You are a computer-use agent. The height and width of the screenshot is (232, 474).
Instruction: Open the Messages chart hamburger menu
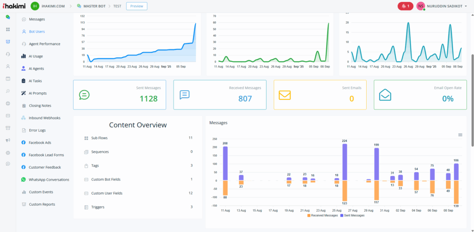pos(460,134)
